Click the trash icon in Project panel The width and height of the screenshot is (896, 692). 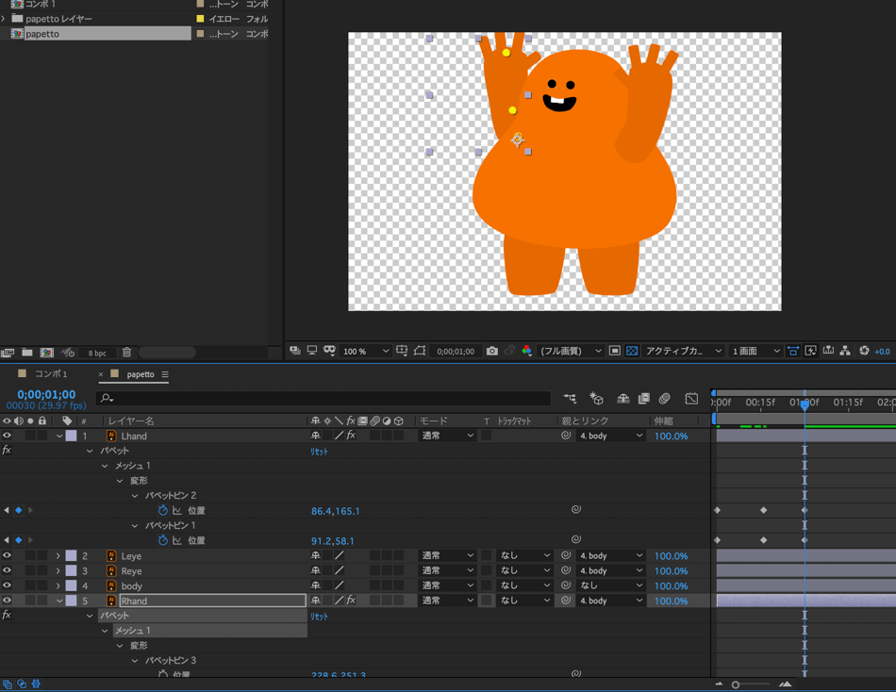(126, 353)
